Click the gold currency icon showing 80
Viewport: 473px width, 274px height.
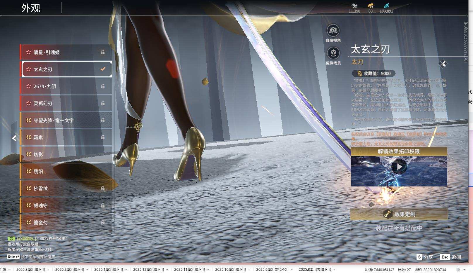click(x=370, y=6)
